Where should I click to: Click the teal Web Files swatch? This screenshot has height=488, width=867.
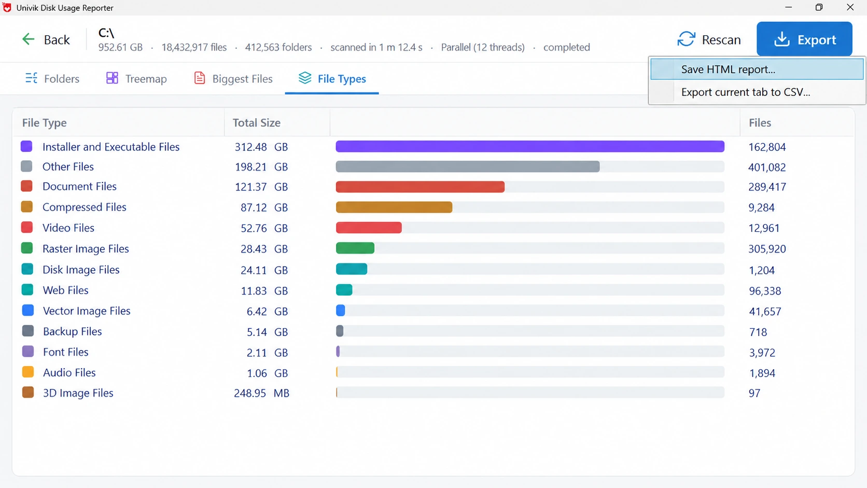27,289
